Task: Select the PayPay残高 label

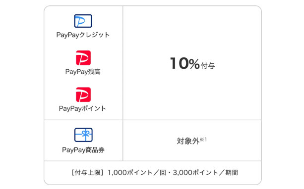Action: [x=83, y=72]
